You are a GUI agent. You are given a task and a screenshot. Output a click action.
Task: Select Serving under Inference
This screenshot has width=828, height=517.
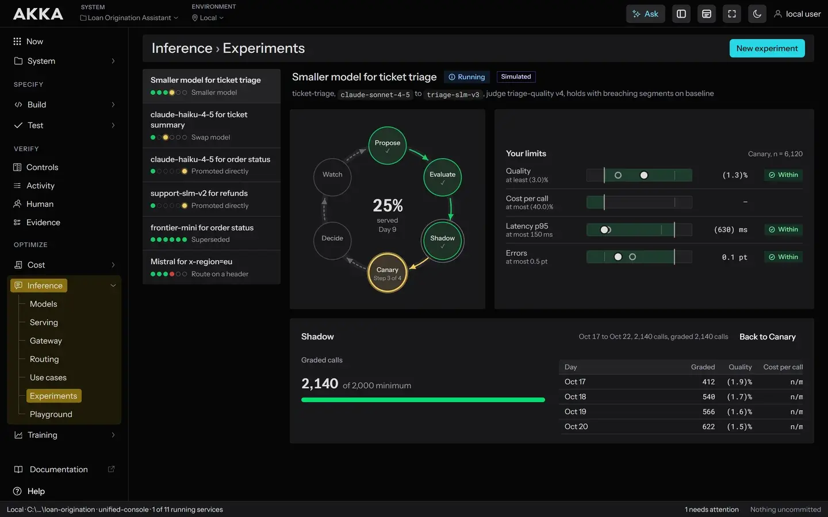coord(44,322)
